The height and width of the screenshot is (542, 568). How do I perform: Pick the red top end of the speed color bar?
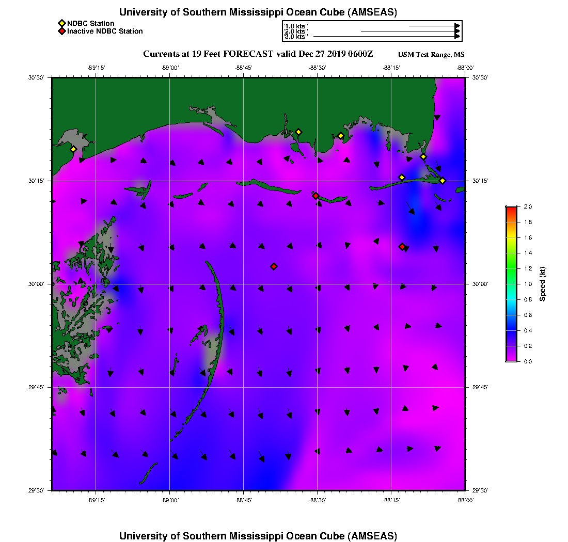click(x=511, y=208)
